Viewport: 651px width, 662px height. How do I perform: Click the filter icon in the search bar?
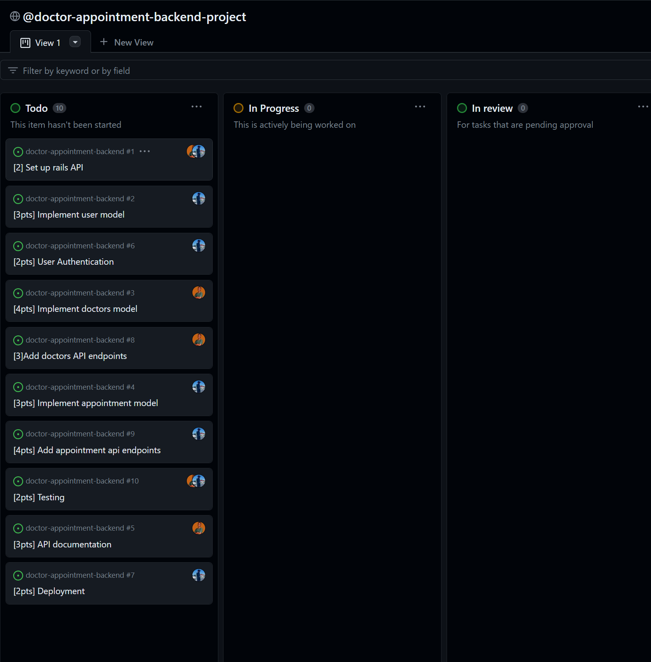click(13, 70)
